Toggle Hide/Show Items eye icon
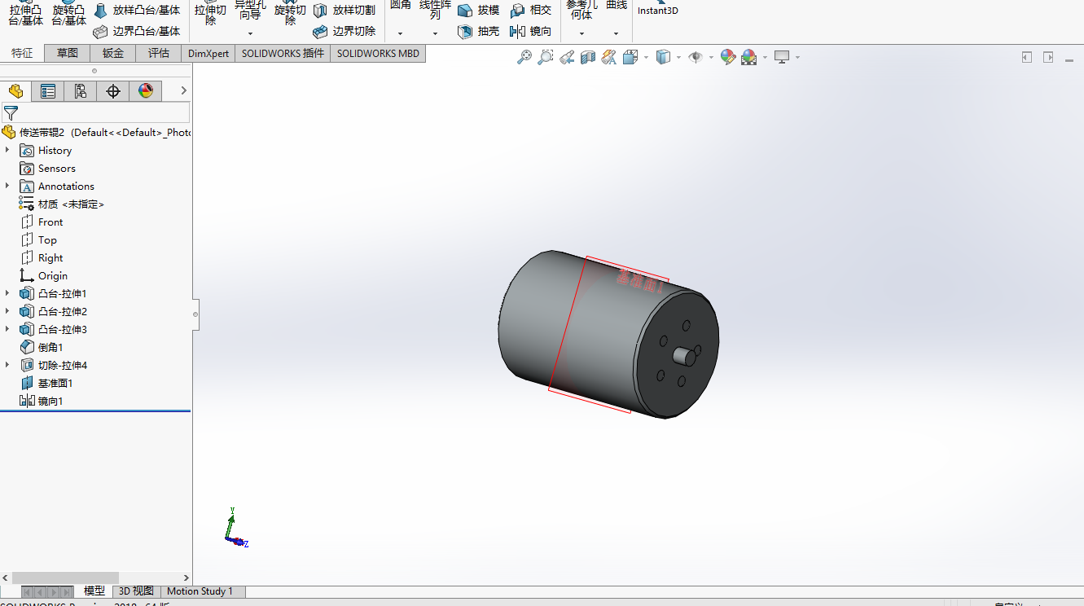This screenshot has width=1084, height=606. [696, 57]
